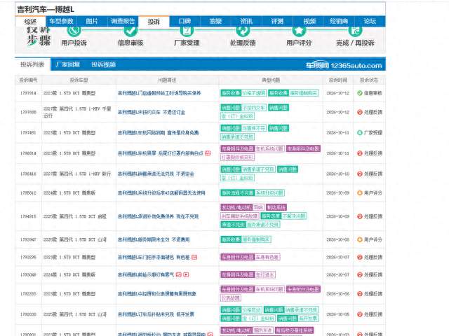
Task: Open 车型参数 tab
Action: pyautogui.click(x=61, y=21)
